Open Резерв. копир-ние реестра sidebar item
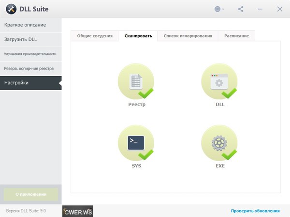Screen dimensions: 290x217 29,68
